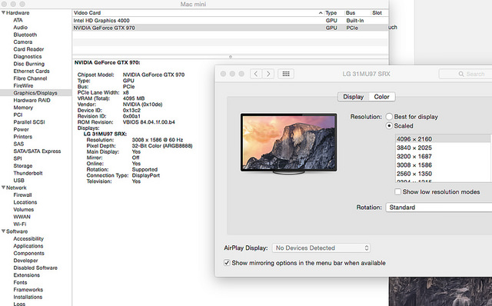Collapse the Hardware section triangle
492x306 pixels.
3,13
